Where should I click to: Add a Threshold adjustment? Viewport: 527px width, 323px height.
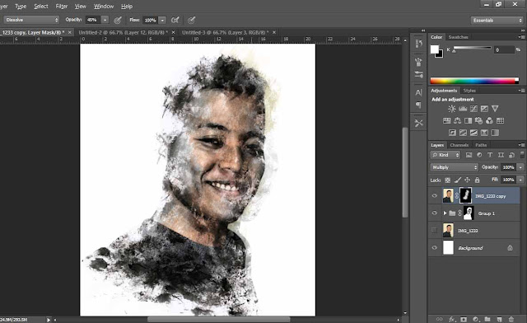(473, 133)
